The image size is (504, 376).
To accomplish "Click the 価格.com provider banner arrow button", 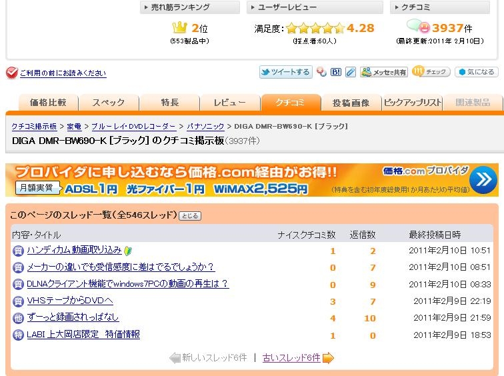I will [x=483, y=179].
